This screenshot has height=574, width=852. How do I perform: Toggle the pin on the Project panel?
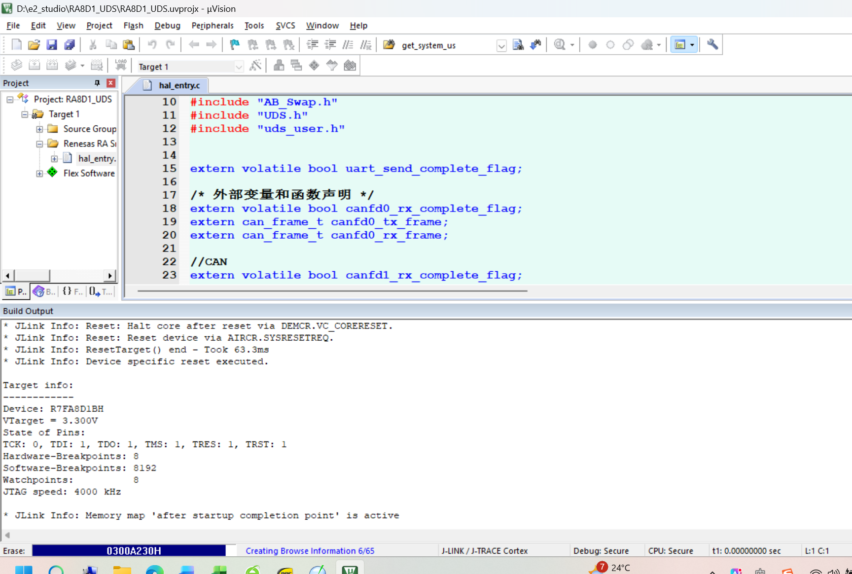coord(97,83)
